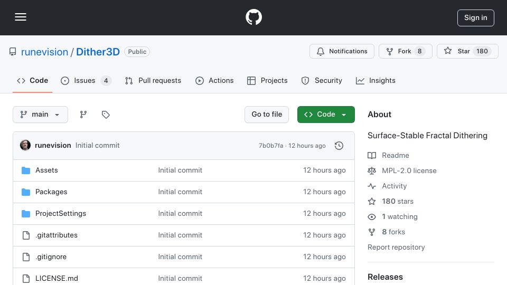The width and height of the screenshot is (507, 285).
Task: Click the Public visibility badge
Action: (137, 52)
